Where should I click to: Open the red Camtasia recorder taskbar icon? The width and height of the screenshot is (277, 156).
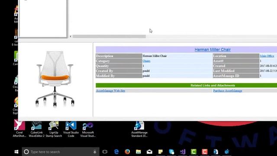(205, 152)
